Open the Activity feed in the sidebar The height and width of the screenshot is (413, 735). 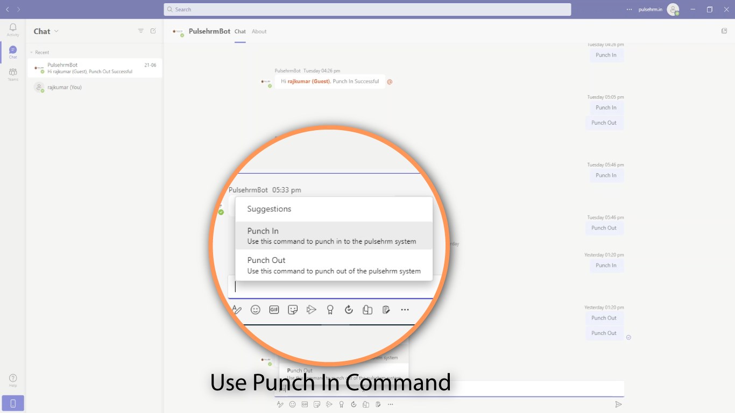tap(13, 30)
